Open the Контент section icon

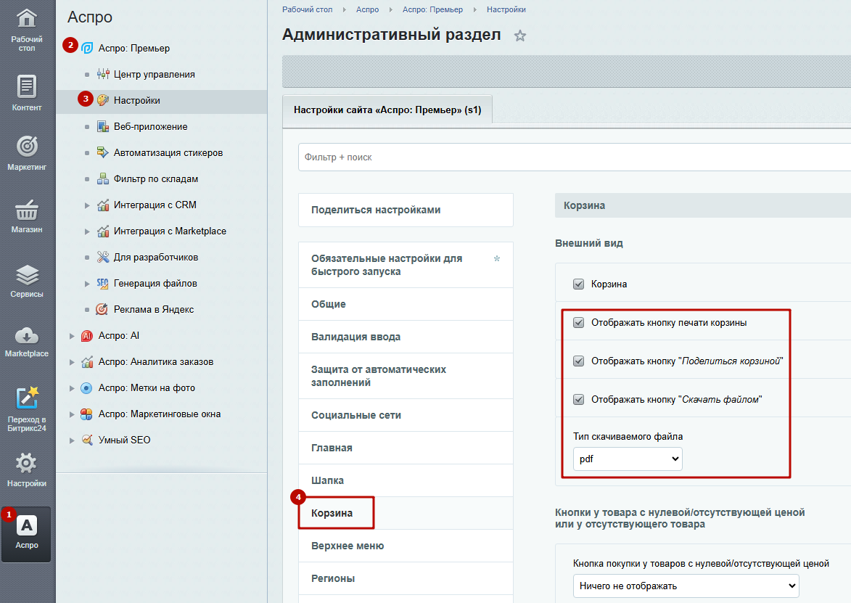27,86
